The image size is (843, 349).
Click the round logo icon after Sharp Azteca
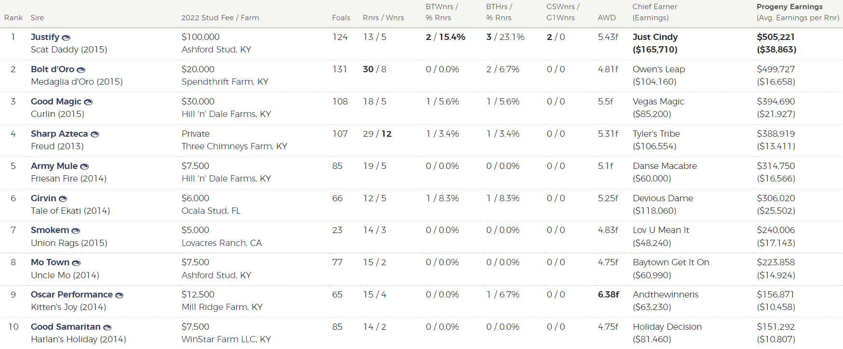point(95,134)
